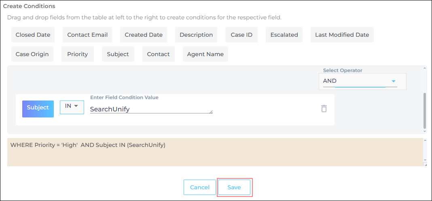Click the Cancel button
Viewport: 432px width, 201px height.
[x=200, y=187]
